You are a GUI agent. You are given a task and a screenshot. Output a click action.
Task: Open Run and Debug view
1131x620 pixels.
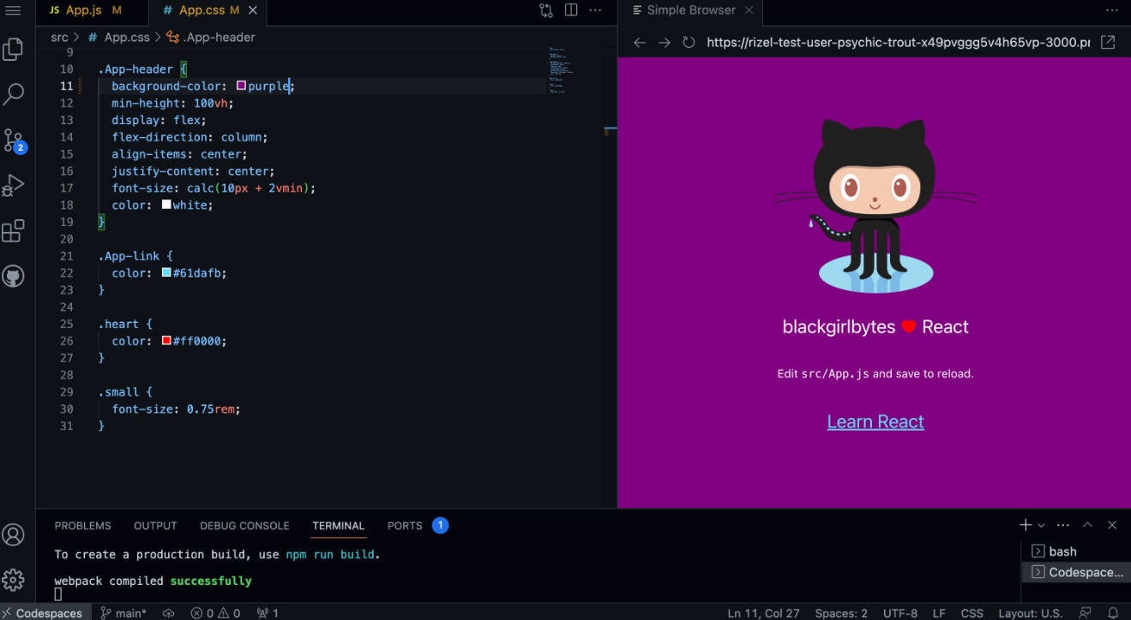pyautogui.click(x=14, y=186)
